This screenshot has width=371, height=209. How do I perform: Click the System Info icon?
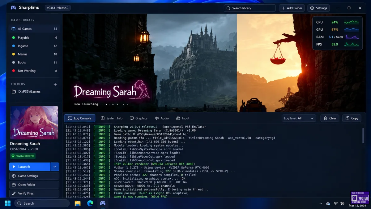[103, 118]
